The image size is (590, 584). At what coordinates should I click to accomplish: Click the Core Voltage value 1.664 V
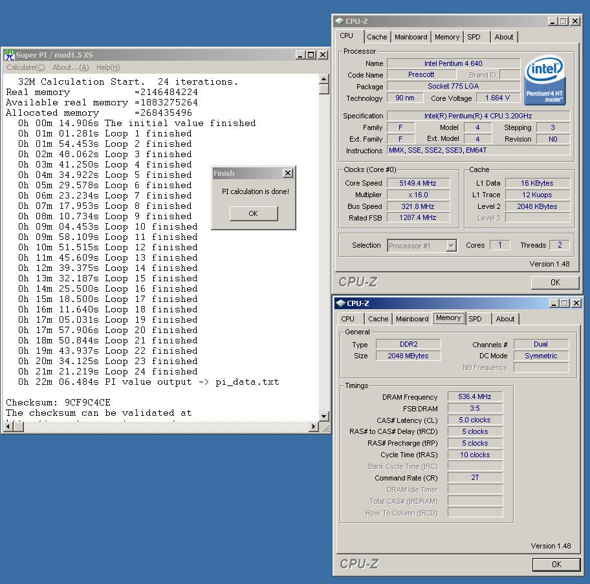(x=498, y=98)
